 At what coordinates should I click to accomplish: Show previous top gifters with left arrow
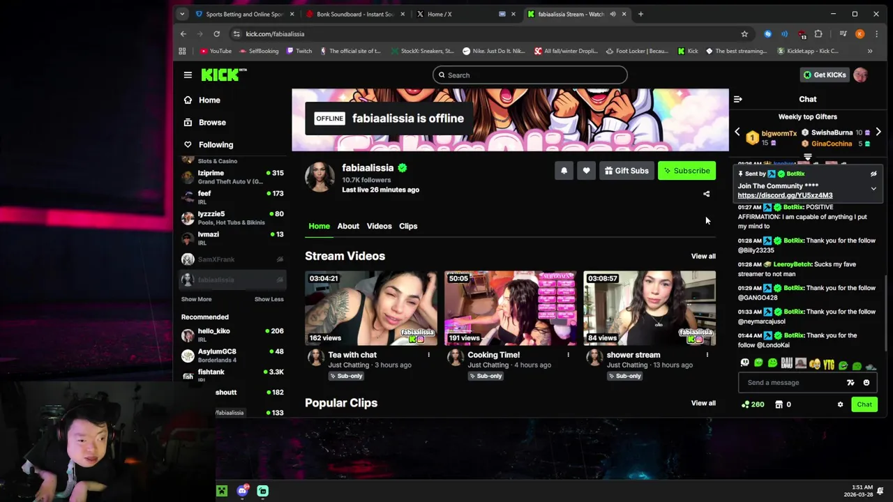click(737, 132)
